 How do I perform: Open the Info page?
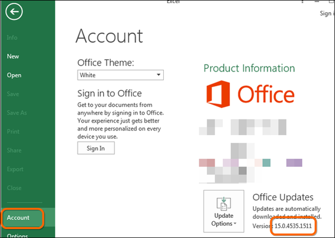12,38
